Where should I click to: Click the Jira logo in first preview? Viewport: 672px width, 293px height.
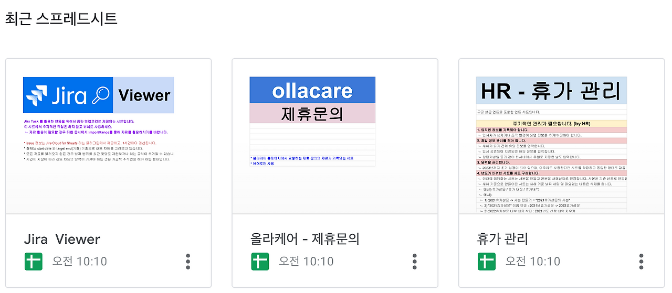52,95
